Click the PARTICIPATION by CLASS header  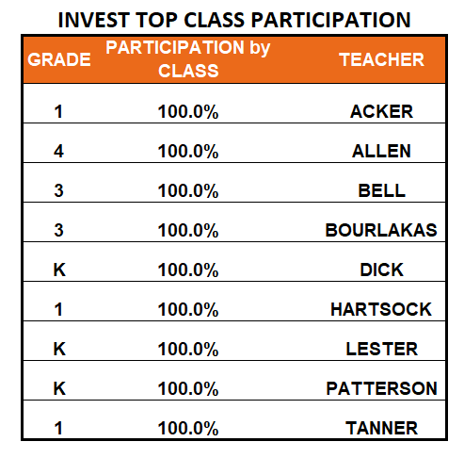tap(188, 59)
